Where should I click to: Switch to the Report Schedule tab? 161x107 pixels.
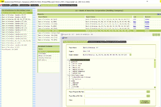click(x=112, y=42)
